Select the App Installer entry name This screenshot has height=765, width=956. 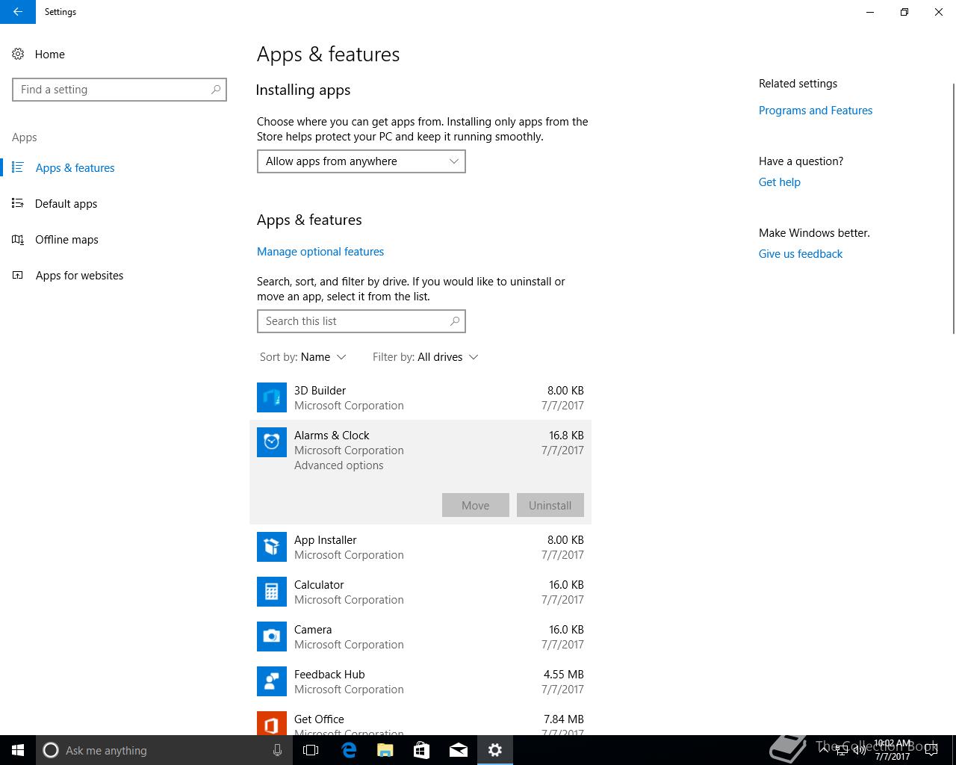326,540
